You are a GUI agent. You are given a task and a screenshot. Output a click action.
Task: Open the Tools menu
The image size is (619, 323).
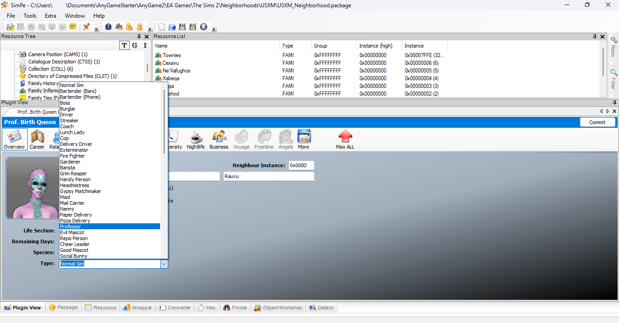pyautogui.click(x=29, y=15)
